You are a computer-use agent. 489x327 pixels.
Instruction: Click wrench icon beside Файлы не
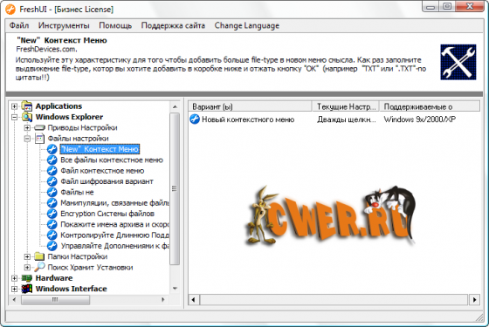(52, 192)
